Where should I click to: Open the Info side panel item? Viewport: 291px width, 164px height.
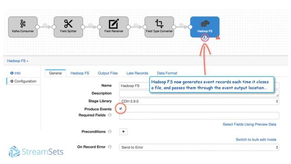(x=15, y=73)
